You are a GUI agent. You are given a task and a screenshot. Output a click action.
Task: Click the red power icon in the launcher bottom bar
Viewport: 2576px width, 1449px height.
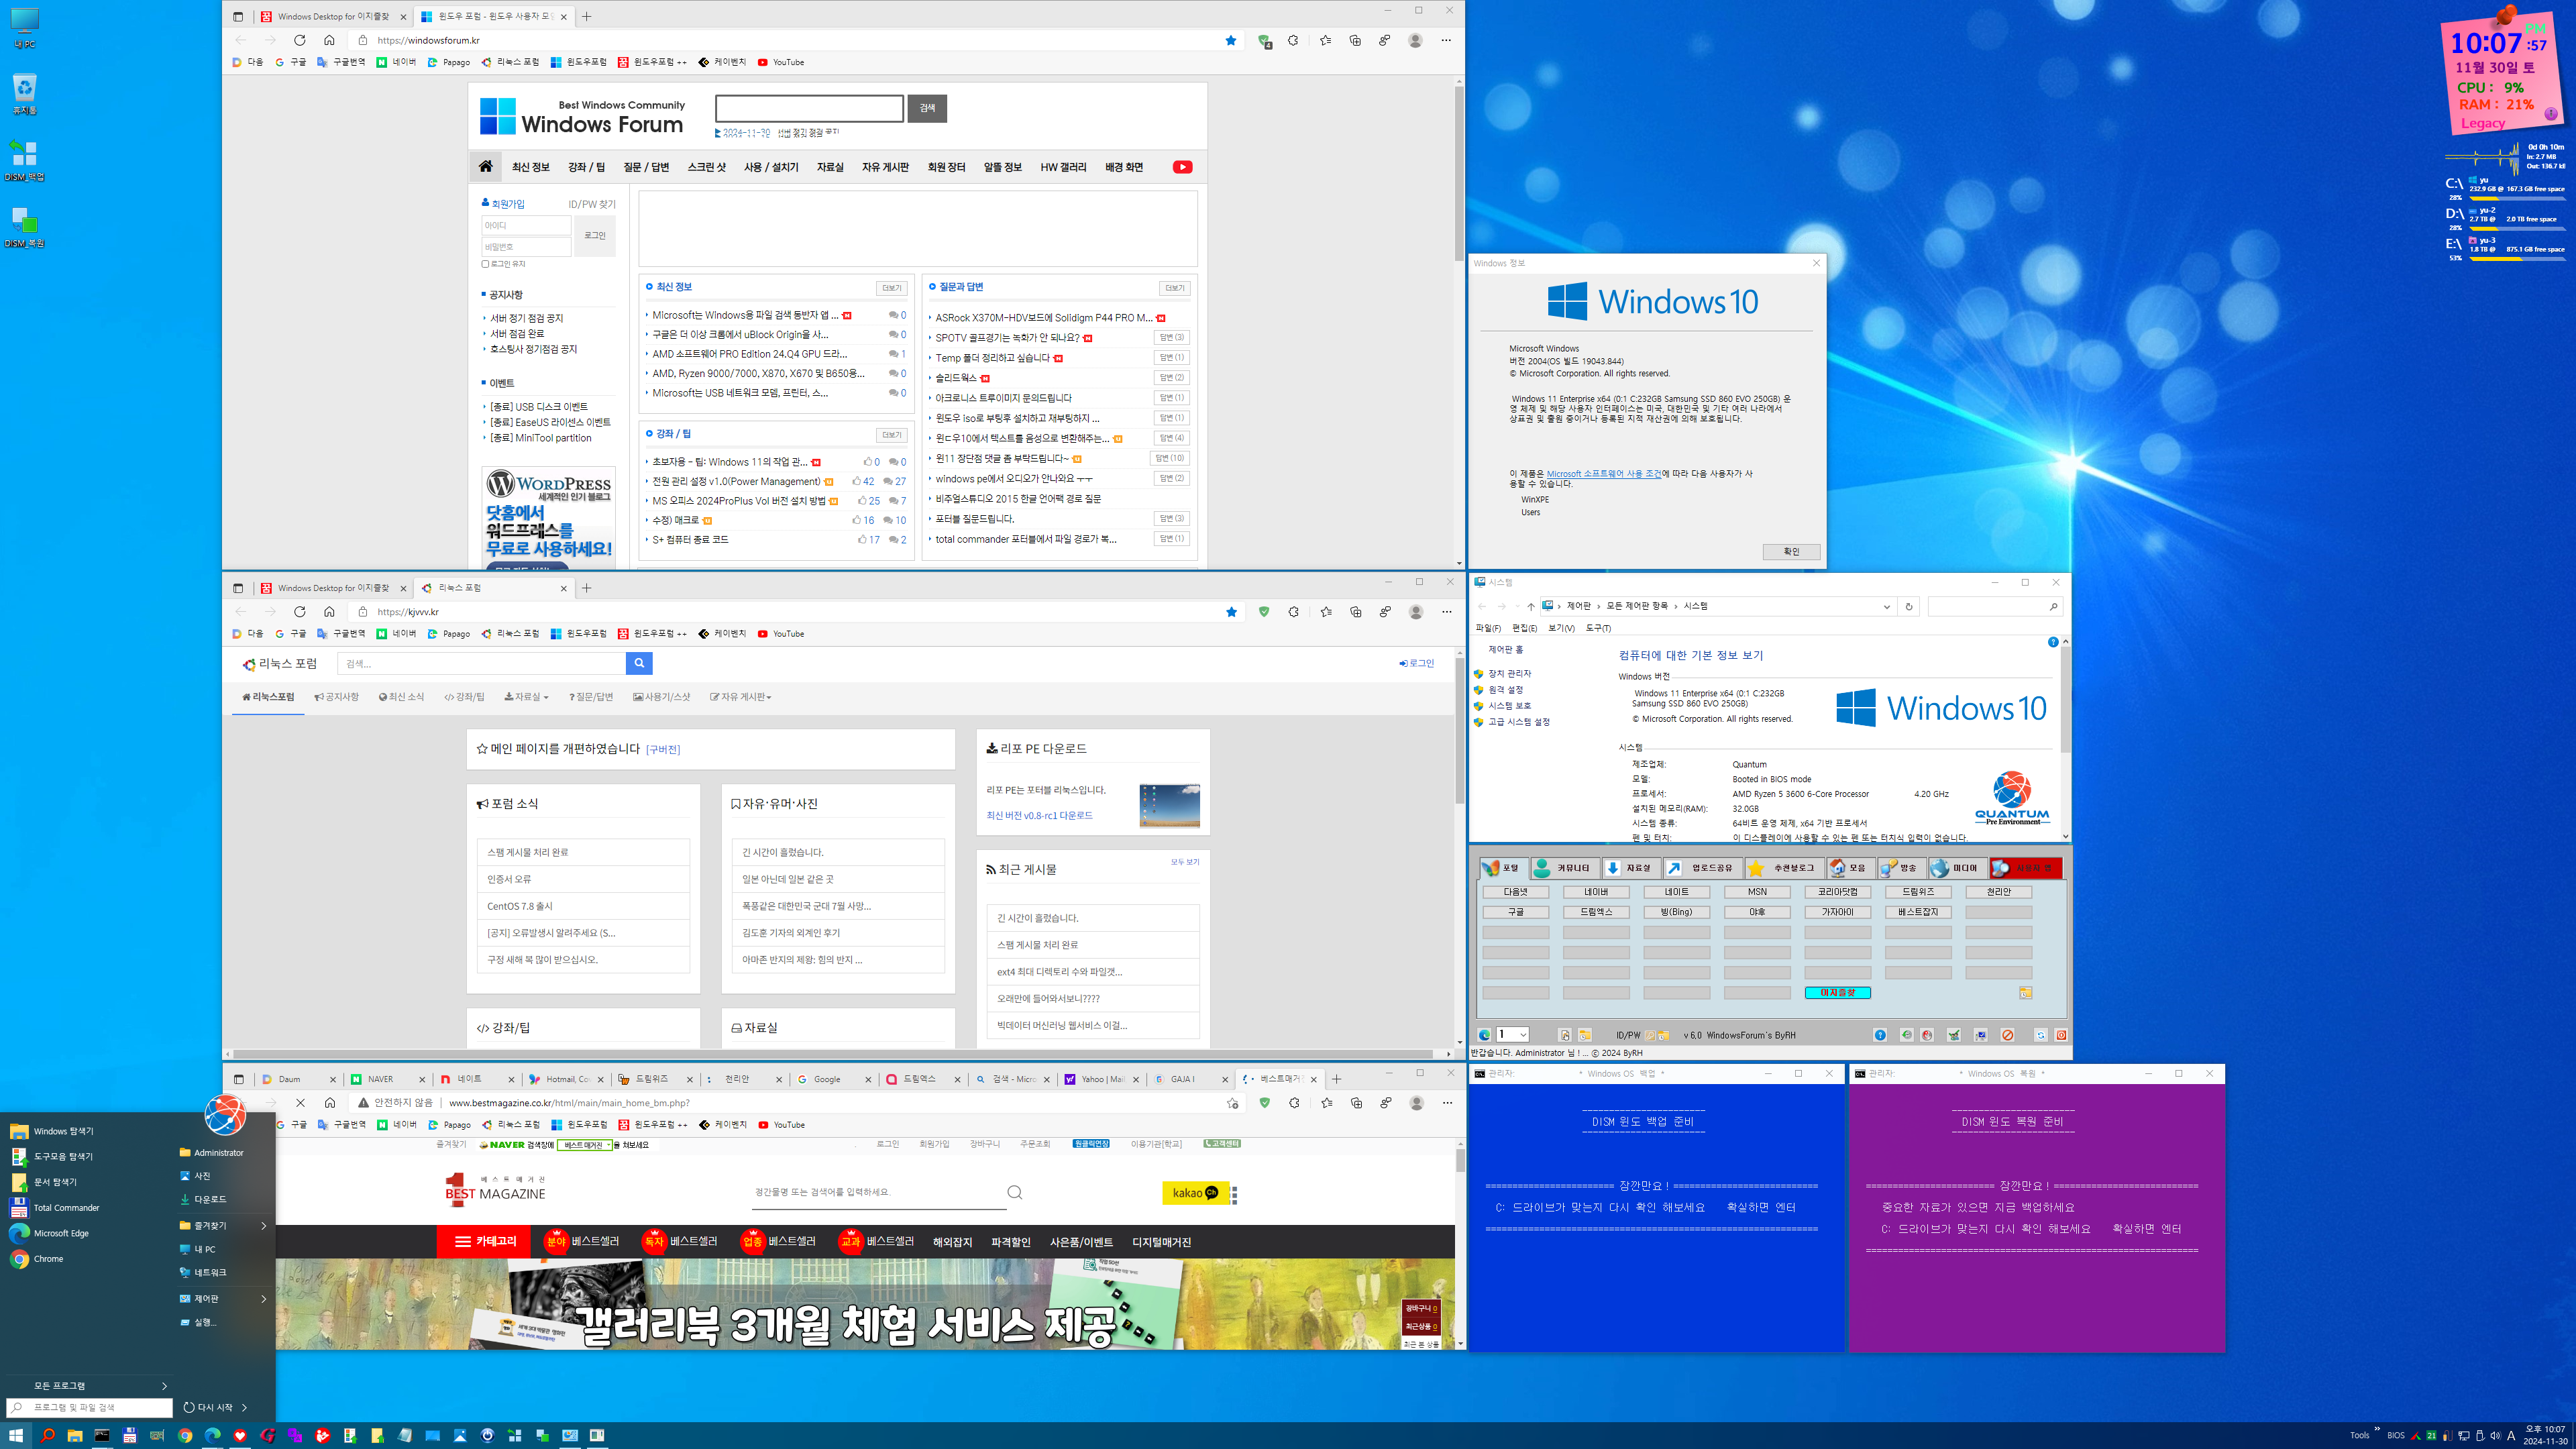2061,1035
